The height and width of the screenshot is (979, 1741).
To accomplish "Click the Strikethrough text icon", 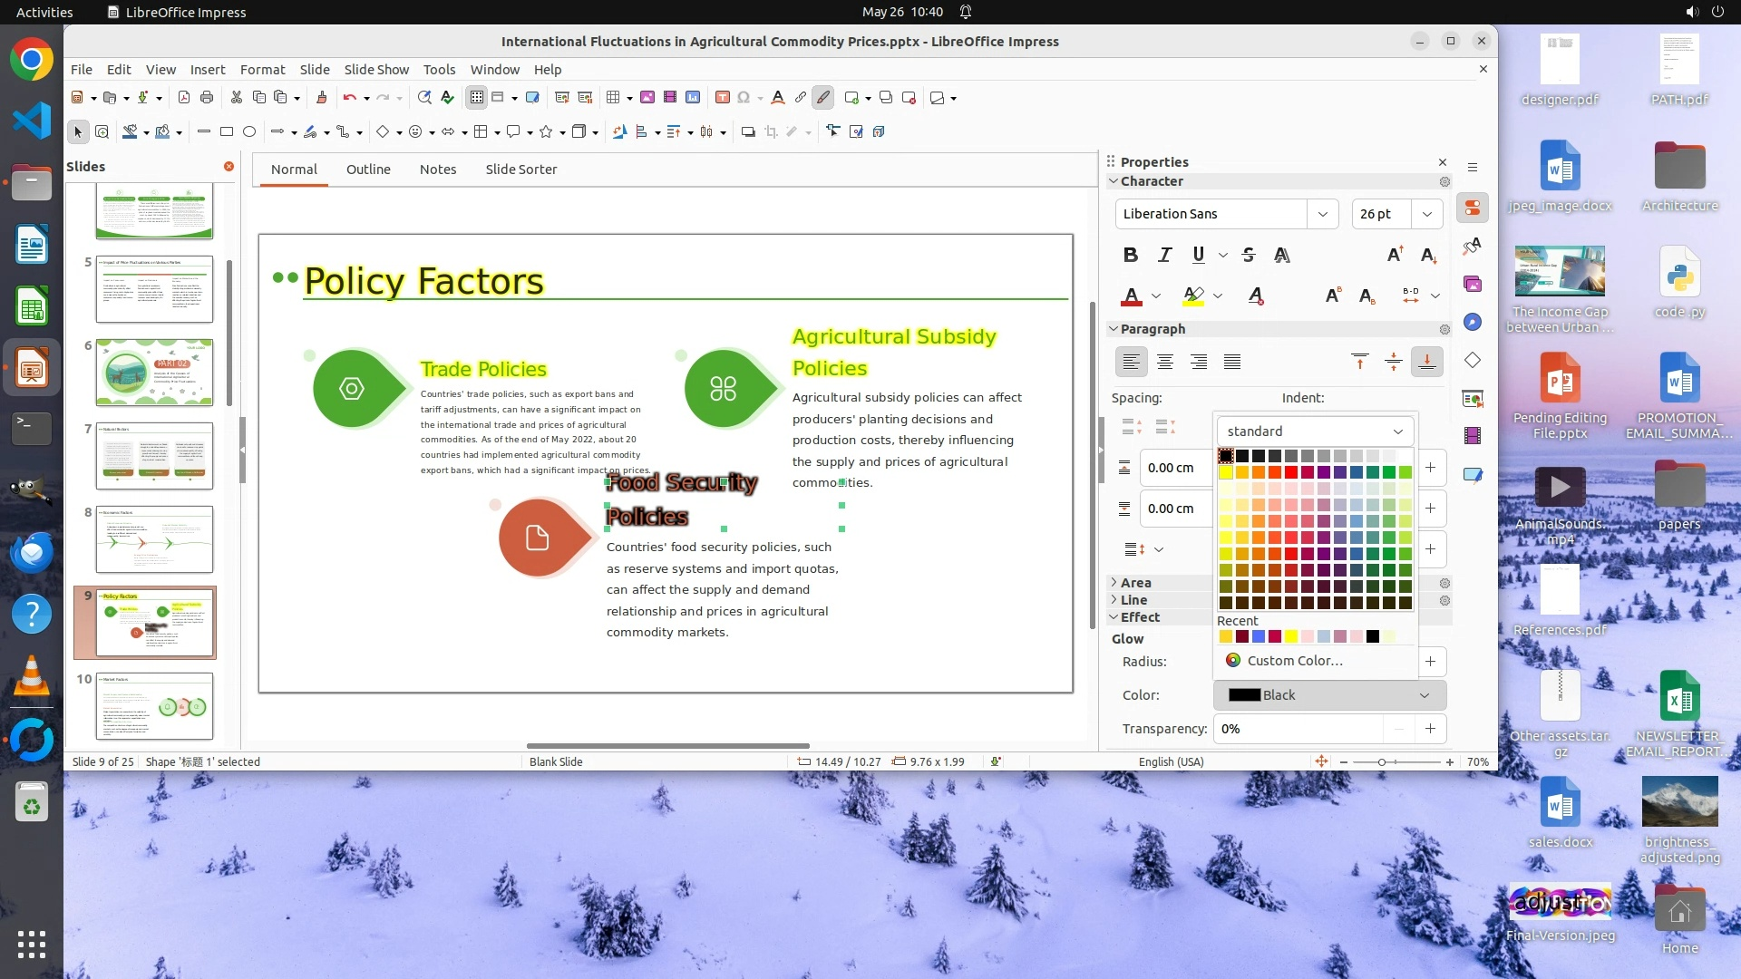I will pos(1249,255).
